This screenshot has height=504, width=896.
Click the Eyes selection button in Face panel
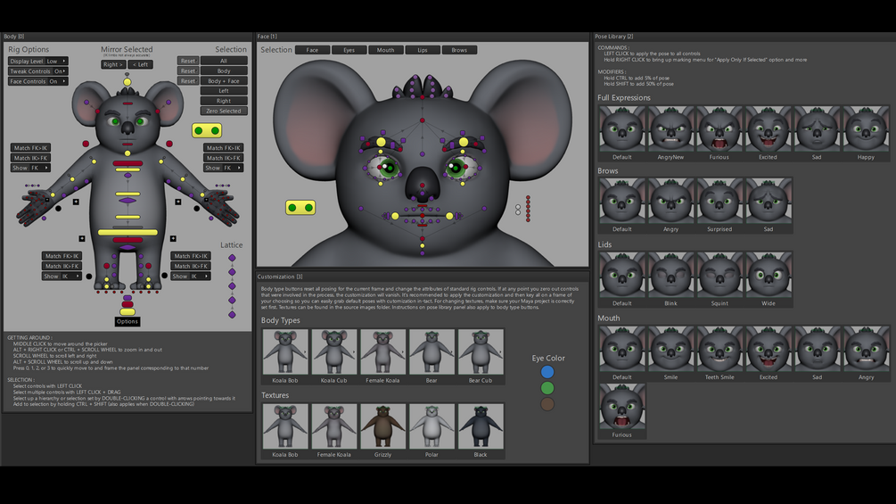(x=349, y=50)
